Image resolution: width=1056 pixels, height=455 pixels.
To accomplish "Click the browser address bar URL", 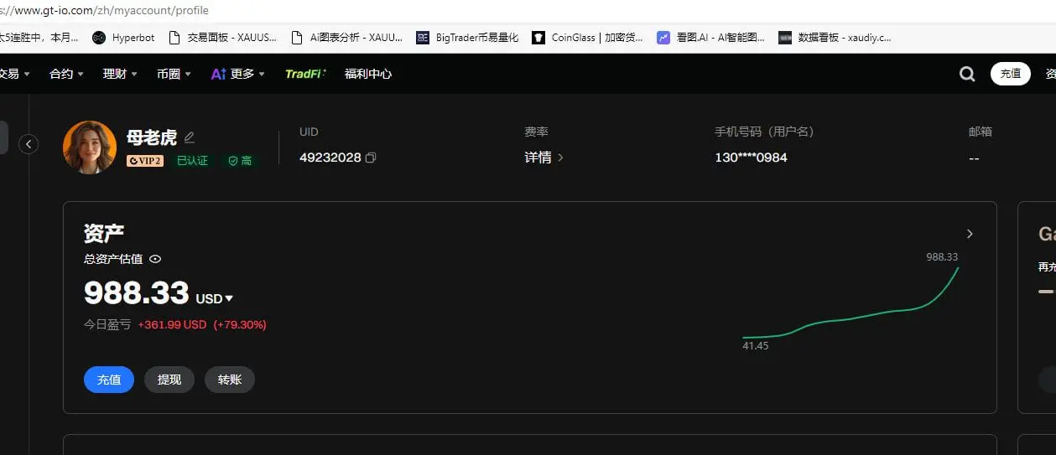I will (x=105, y=11).
